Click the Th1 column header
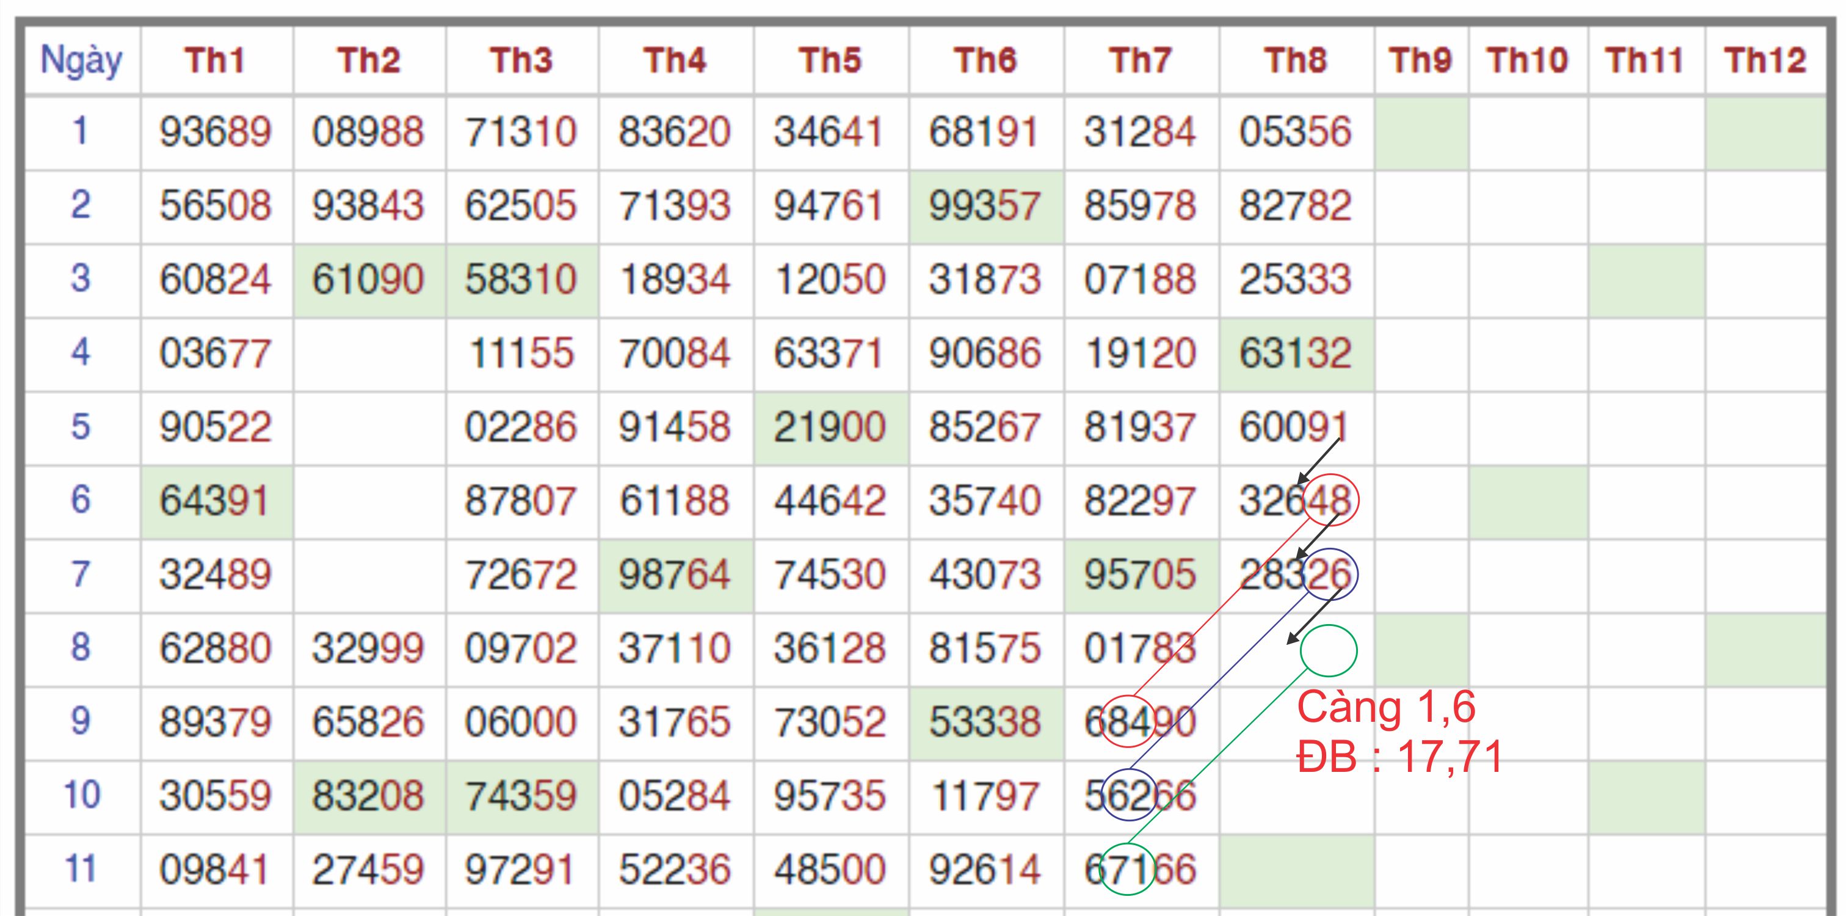This screenshot has width=1847, height=916. point(215,60)
